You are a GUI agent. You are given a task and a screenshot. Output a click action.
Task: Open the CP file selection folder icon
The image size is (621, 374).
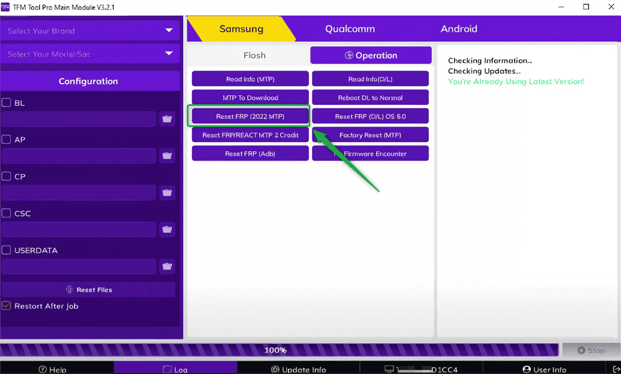(x=167, y=193)
